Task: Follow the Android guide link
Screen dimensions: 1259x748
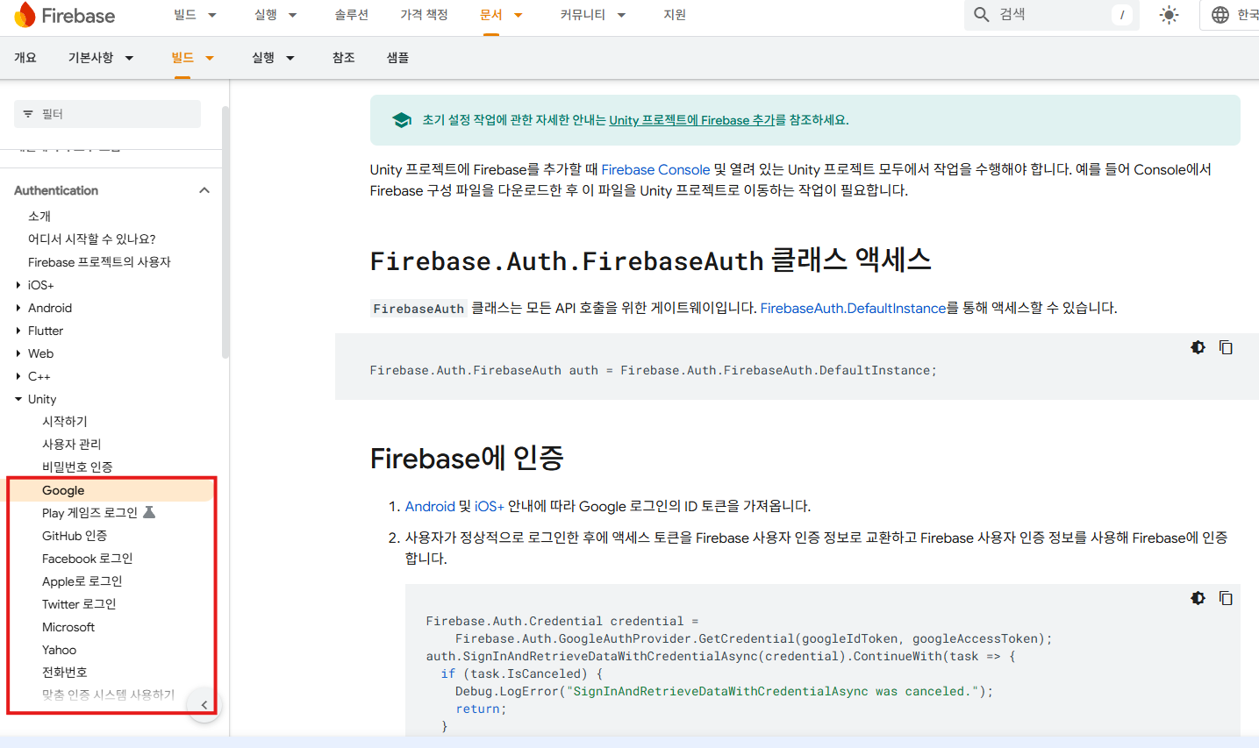Action: tap(430, 506)
